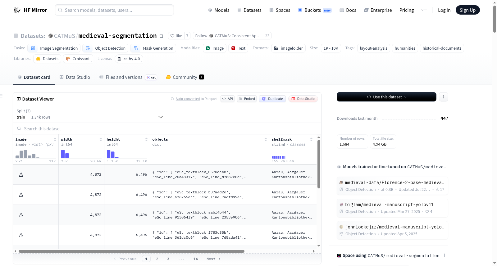Screen dimensions: 497x266
Task: Click the width column histogram
Action: point(81,154)
